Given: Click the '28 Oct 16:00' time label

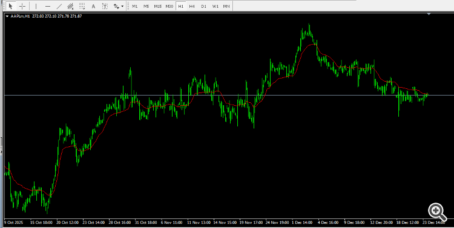Looking at the screenshot, I should [120, 223].
